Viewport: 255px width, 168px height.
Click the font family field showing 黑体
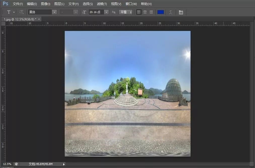(x=40, y=12)
